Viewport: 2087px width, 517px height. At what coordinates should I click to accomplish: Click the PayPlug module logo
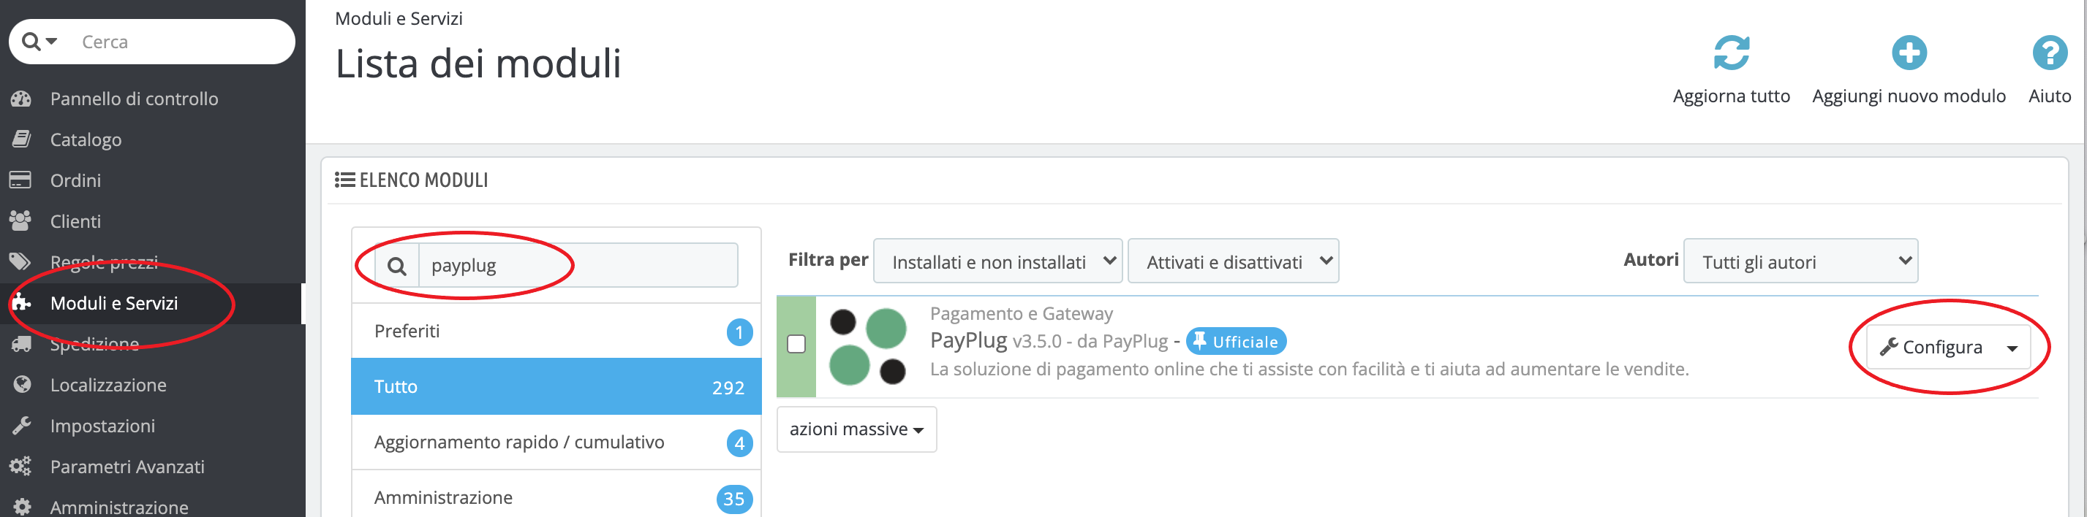tap(868, 346)
